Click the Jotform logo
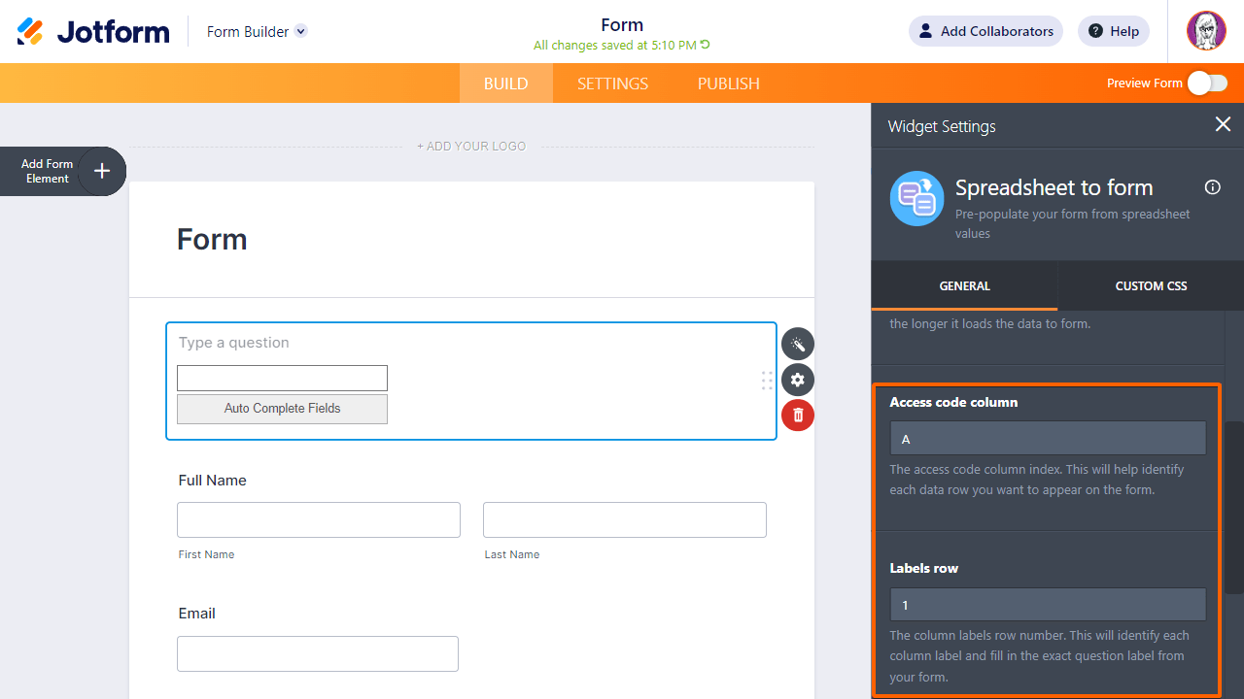Screen dimensions: 1244x699 [x=93, y=31]
